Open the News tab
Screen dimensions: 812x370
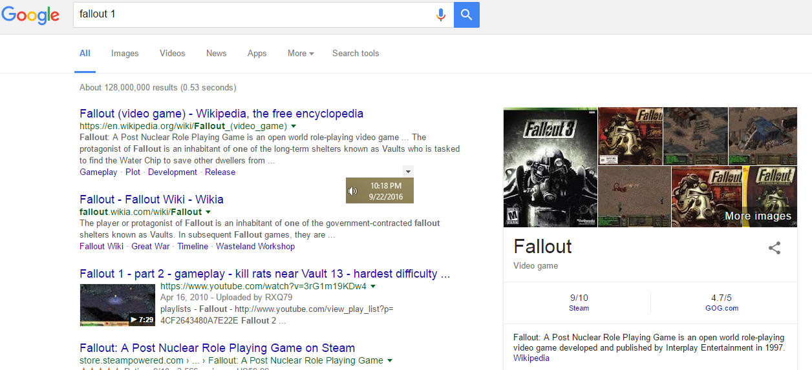click(x=217, y=54)
